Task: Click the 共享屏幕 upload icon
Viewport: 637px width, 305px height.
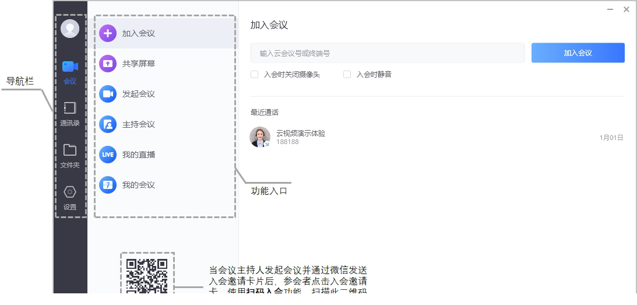Action: [x=108, y=64]
